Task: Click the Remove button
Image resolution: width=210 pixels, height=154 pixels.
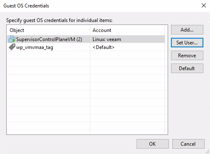Action: click(x=187, y=56)
